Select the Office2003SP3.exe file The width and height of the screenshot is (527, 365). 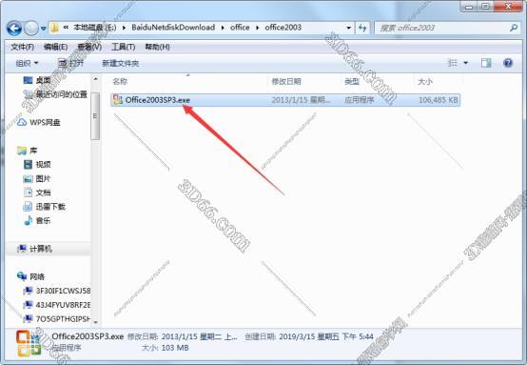point(285,100)
